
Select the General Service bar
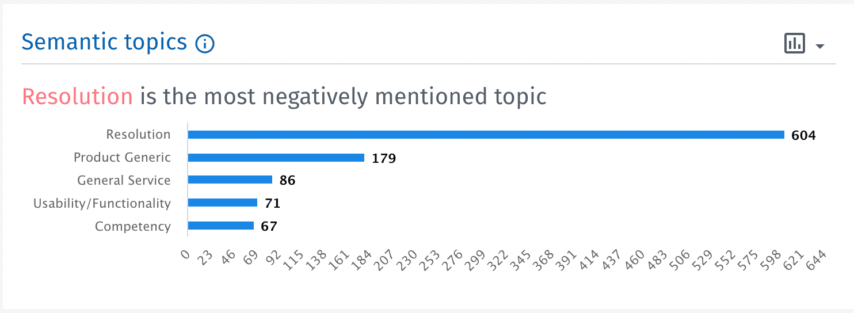(x=230, y=180)
